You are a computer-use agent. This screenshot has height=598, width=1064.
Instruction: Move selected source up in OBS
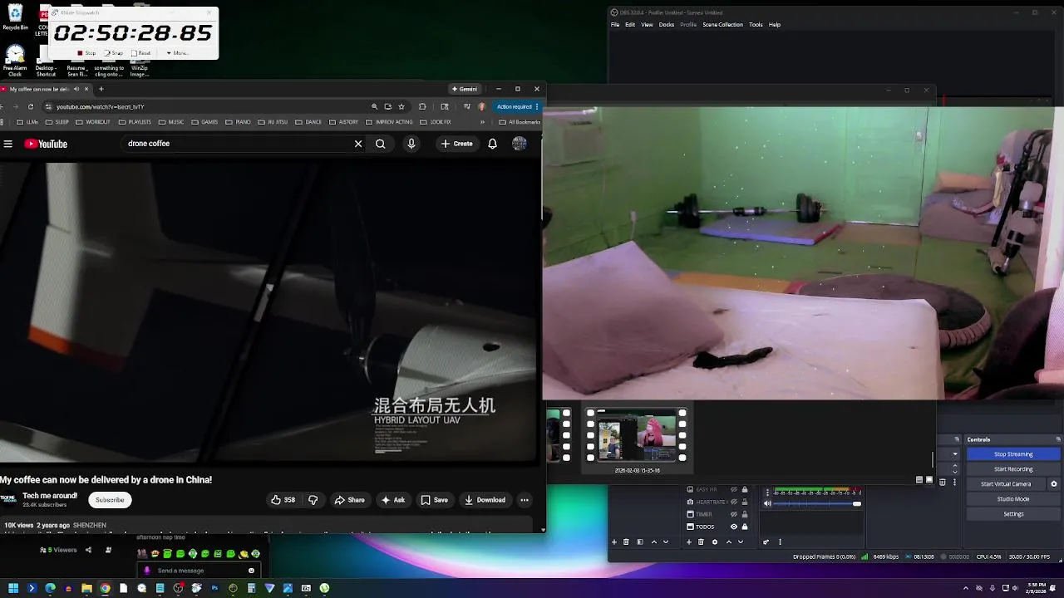coord(729,542)
